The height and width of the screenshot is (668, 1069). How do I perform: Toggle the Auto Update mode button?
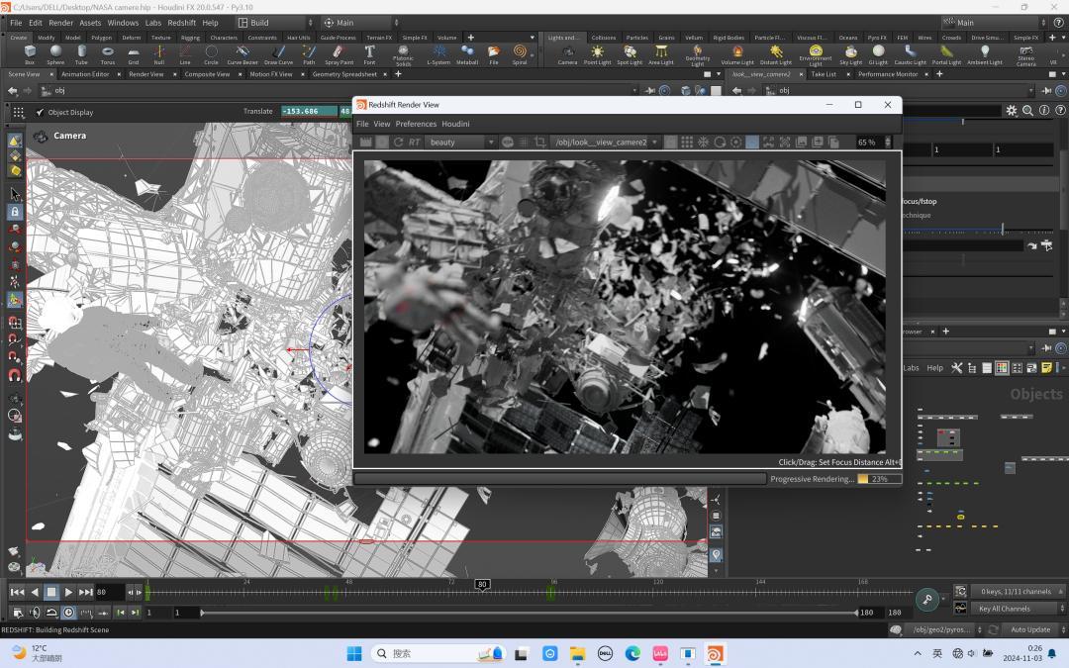[x=1030, y=629]
